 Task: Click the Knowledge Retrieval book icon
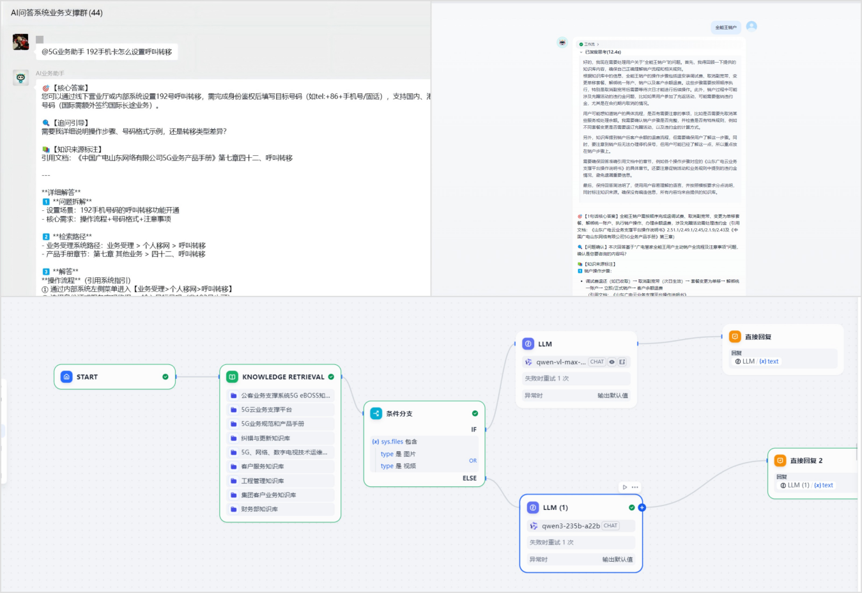click(x=232, y=377)
